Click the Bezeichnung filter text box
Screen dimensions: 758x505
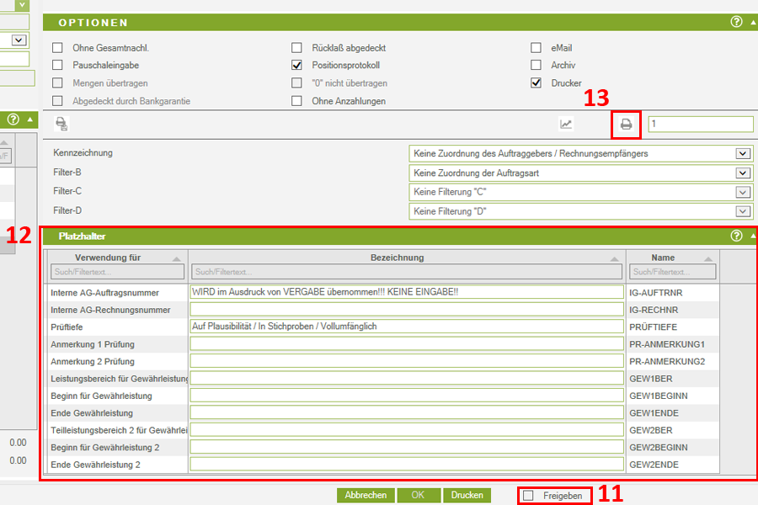pos(407,272)
